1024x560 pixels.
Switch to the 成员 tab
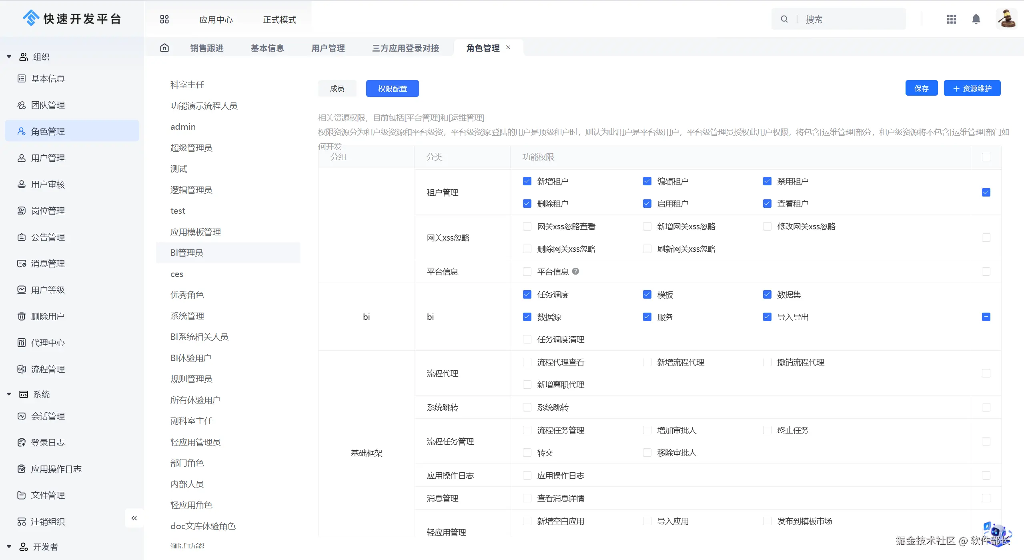pyautogui.click(x=337, y=88)
